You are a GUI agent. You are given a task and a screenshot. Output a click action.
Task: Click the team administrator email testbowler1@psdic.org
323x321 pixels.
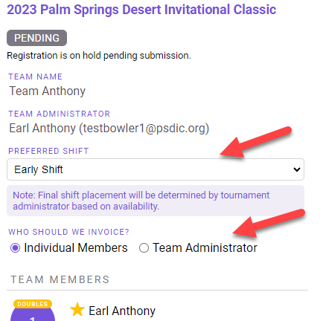144,129
